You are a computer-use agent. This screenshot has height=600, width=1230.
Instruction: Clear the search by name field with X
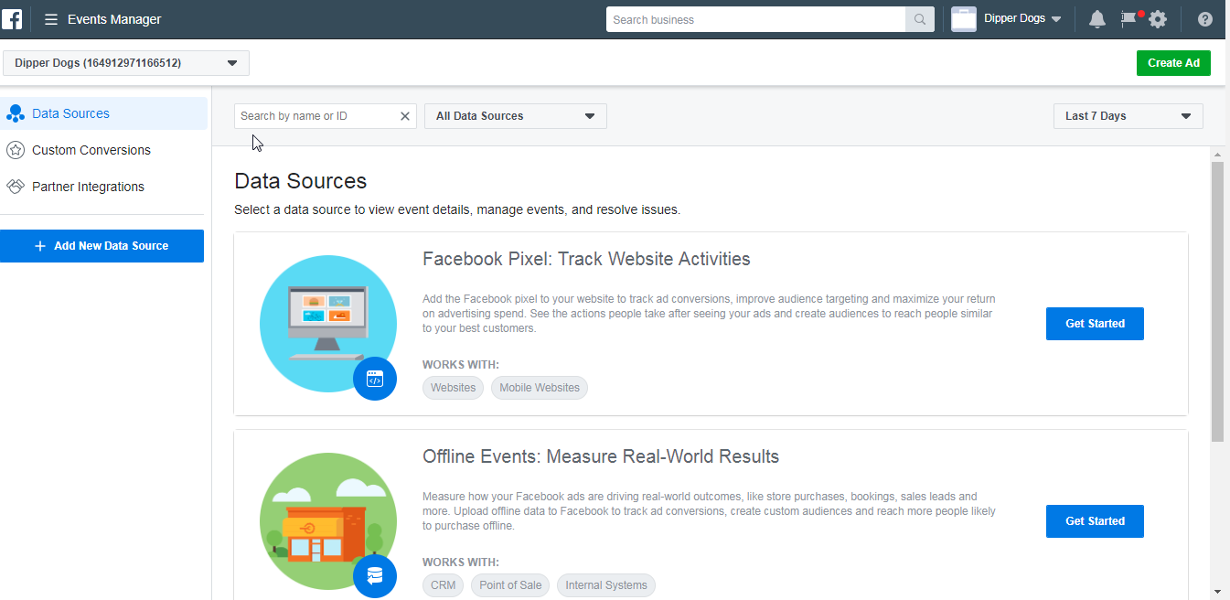405,116
